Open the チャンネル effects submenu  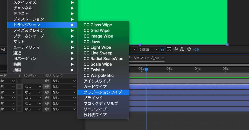[42, 8]
